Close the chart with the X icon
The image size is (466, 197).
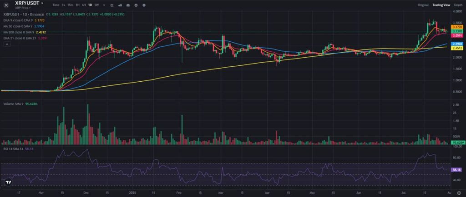coord(6,5)
